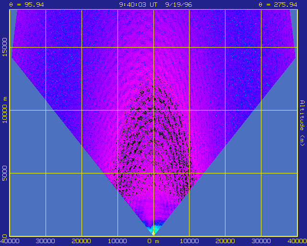Click horizontal 30000 label on θ = 275.94 side
This screenshot has height=246, width=307.
pos(261,241)
